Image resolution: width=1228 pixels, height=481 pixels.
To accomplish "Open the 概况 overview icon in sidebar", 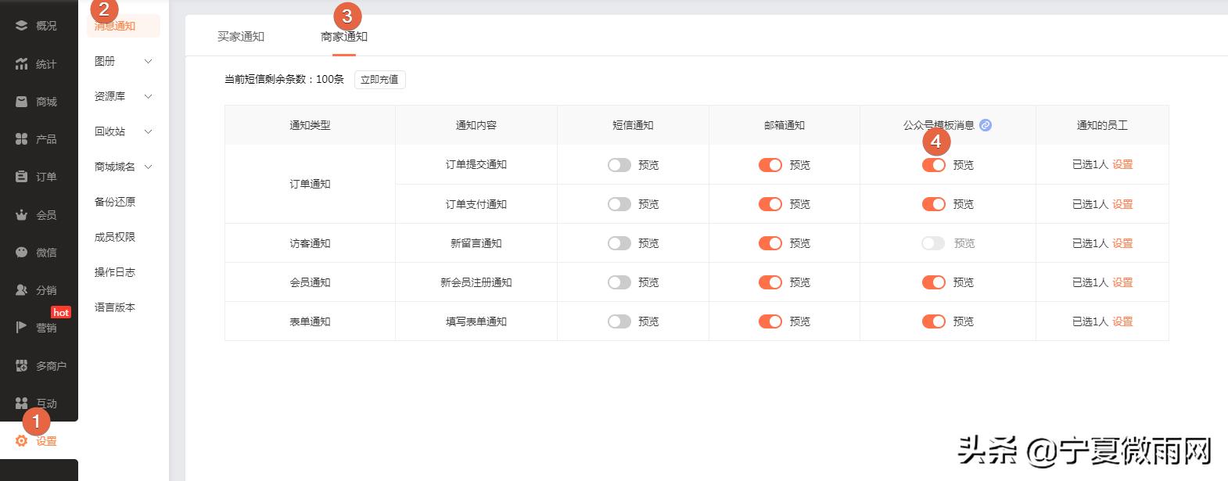I will (22, 26).
